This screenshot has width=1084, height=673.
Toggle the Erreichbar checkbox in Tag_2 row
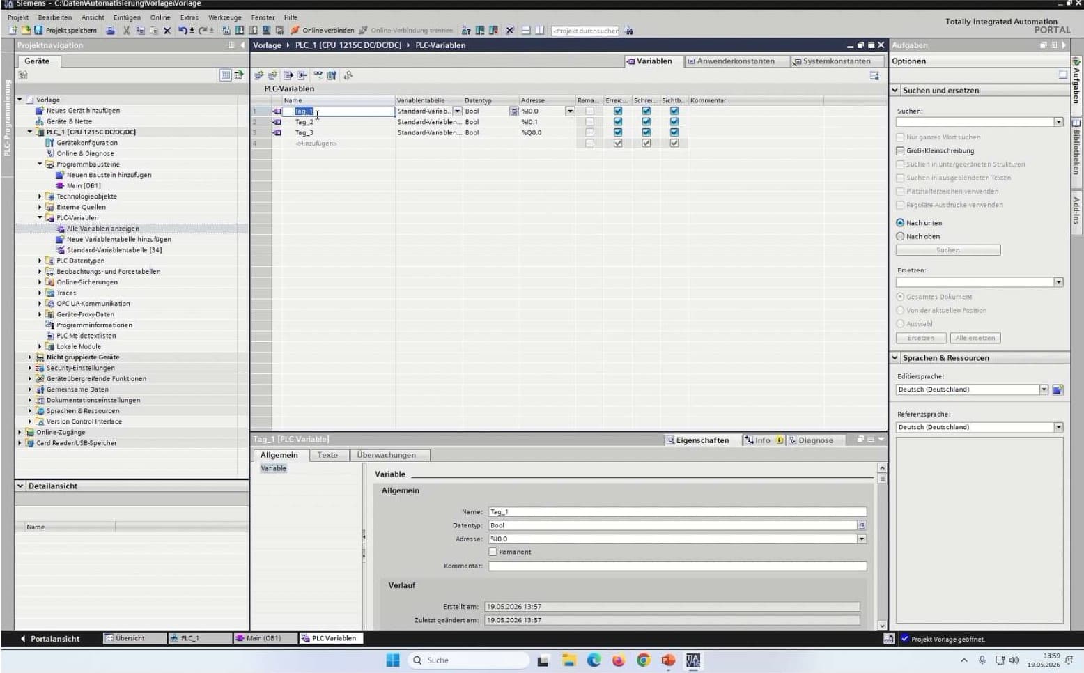point(618,122)
